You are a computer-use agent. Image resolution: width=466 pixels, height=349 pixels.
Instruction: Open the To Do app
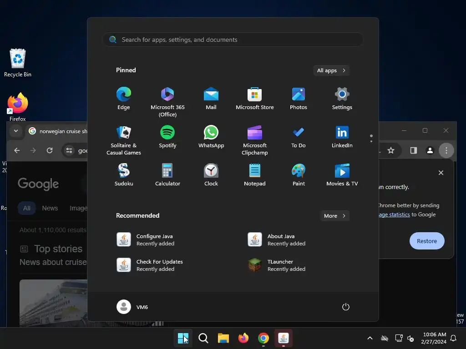pyautogui.click(x=299, y=136)
